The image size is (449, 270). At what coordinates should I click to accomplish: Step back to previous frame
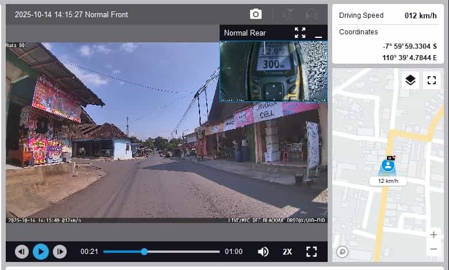[22, 251]
